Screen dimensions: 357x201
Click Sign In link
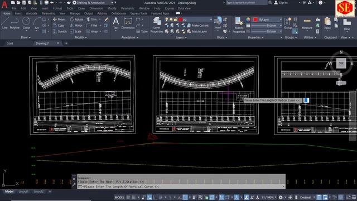click(x=281, y=3)
